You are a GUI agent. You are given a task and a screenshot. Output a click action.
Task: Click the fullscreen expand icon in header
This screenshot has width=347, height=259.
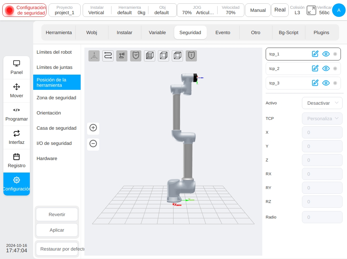tap(311, 10)
